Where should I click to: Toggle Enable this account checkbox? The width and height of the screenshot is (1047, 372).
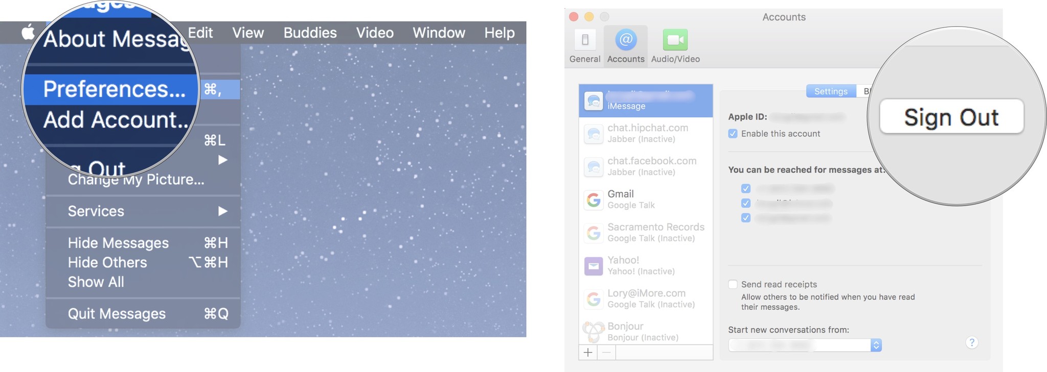coord(733,134)
